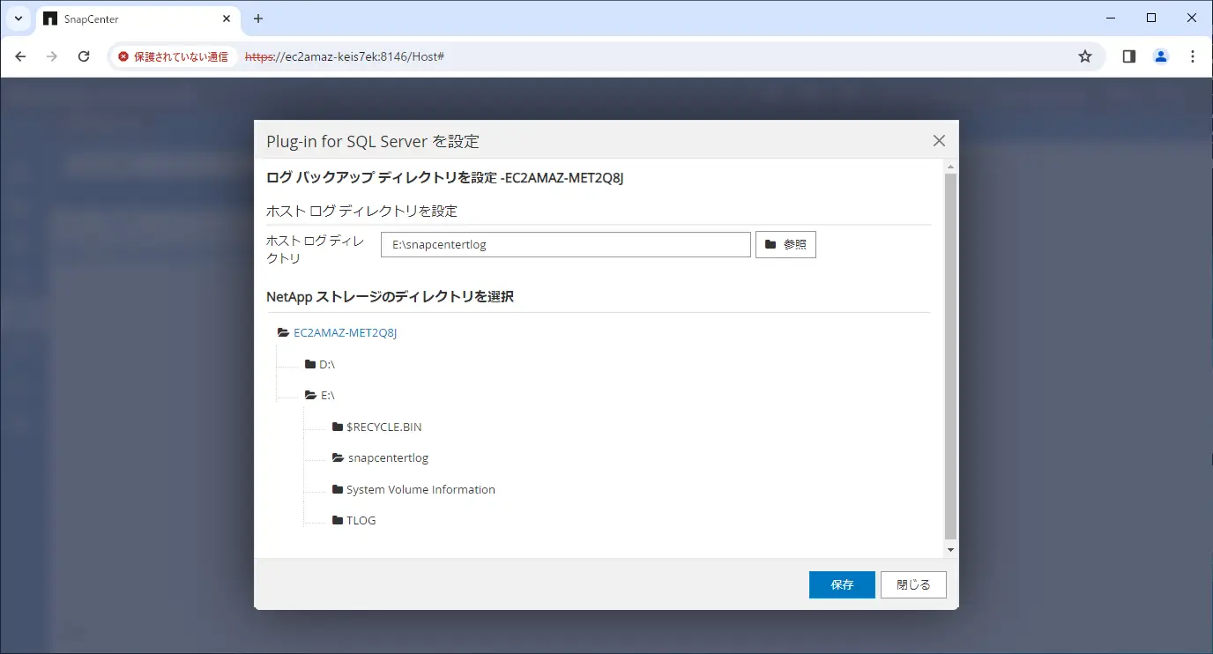Bookmark this page with the star icon

(1085, 56)
